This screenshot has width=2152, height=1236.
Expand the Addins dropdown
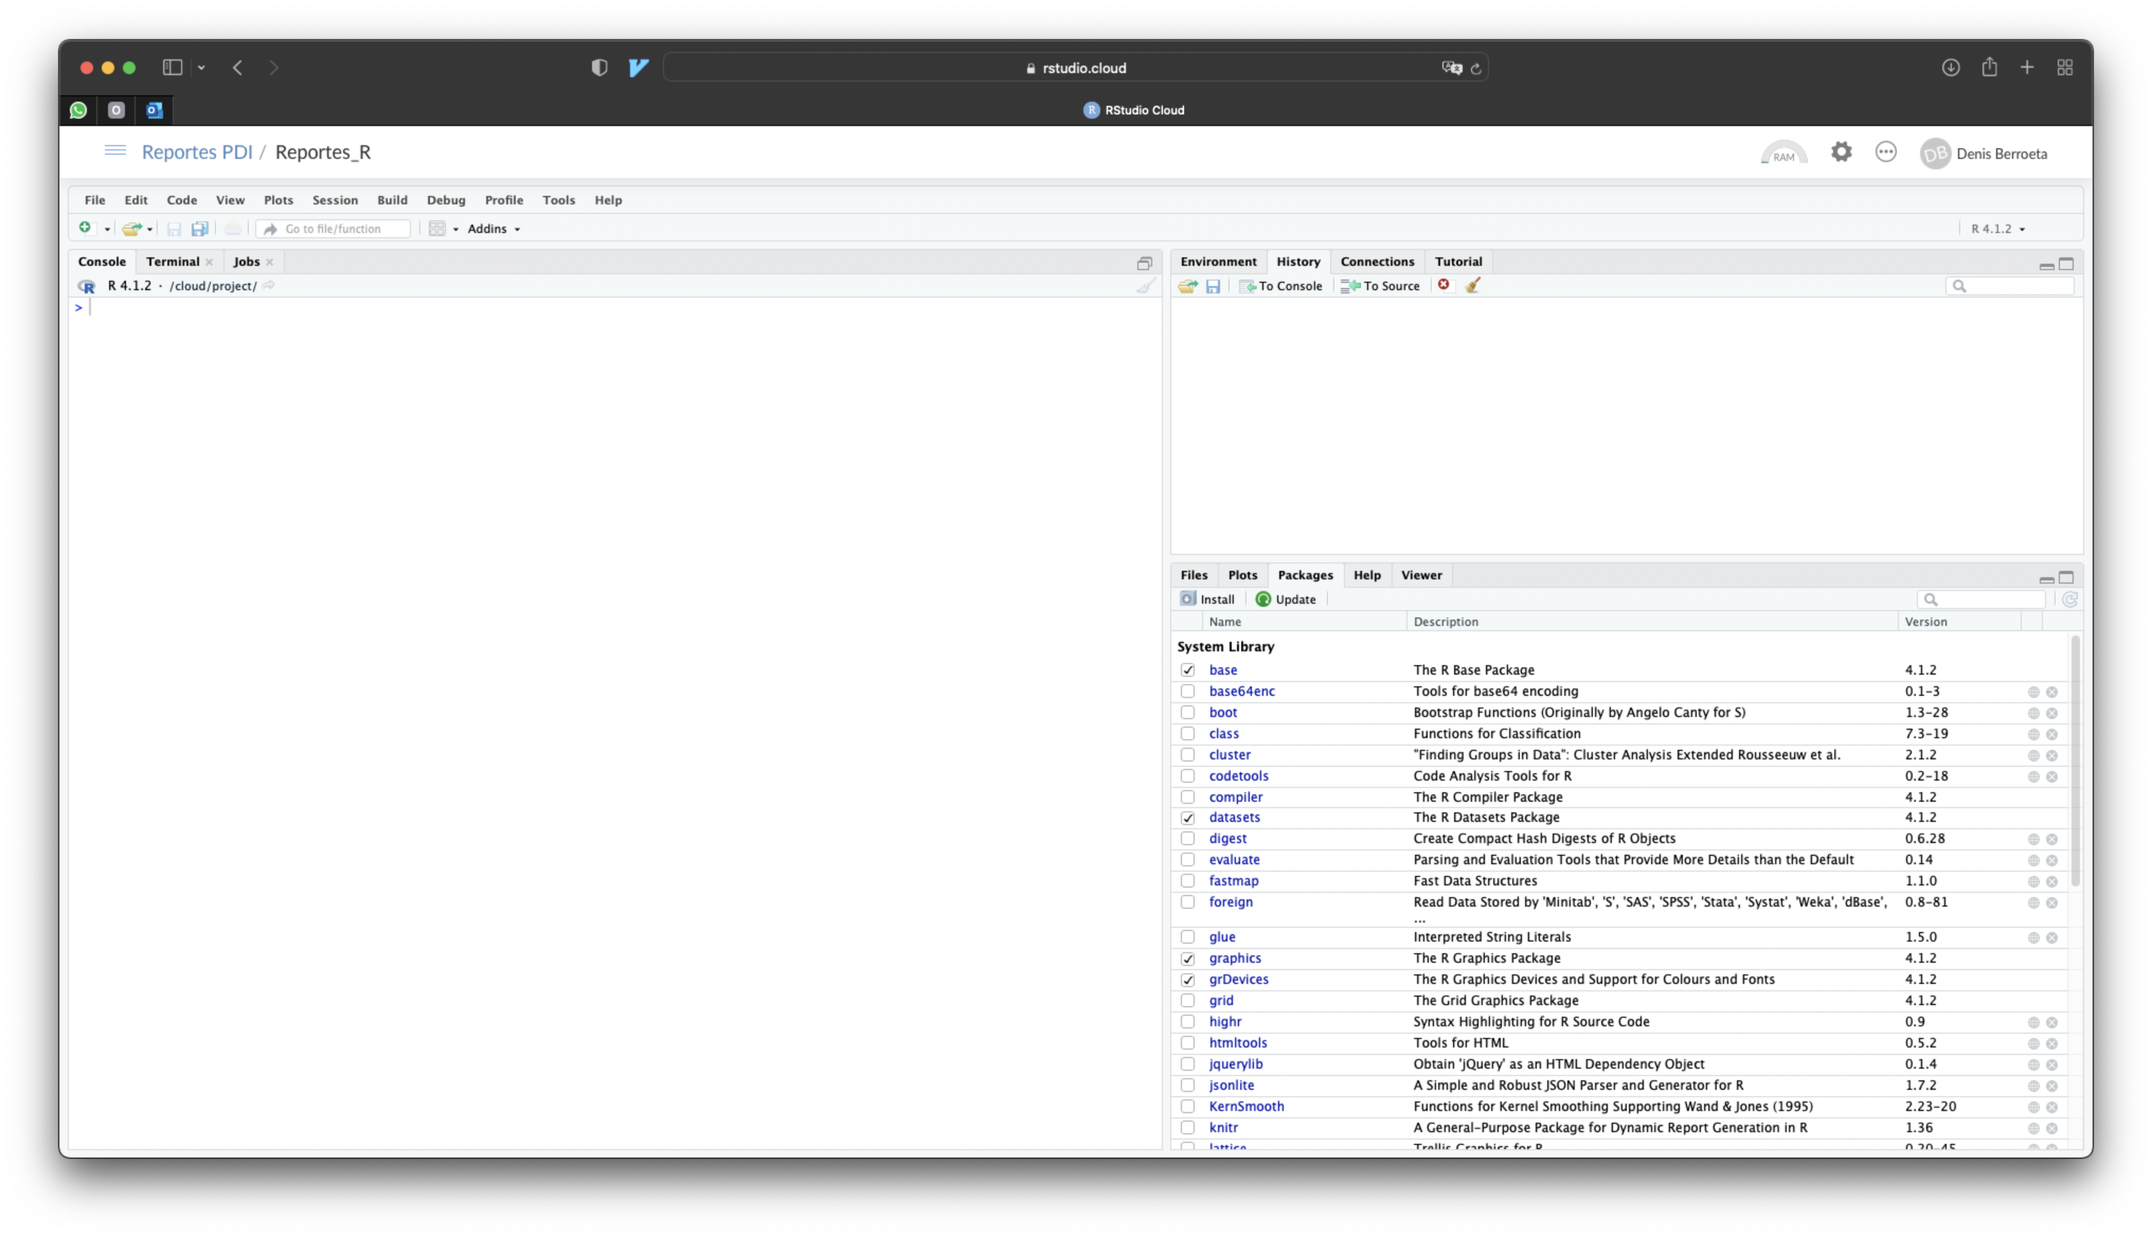point(494,228)
